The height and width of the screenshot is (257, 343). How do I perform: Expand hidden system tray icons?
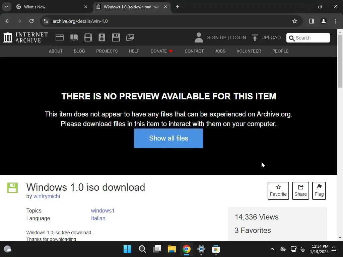[x=272, y=249]
